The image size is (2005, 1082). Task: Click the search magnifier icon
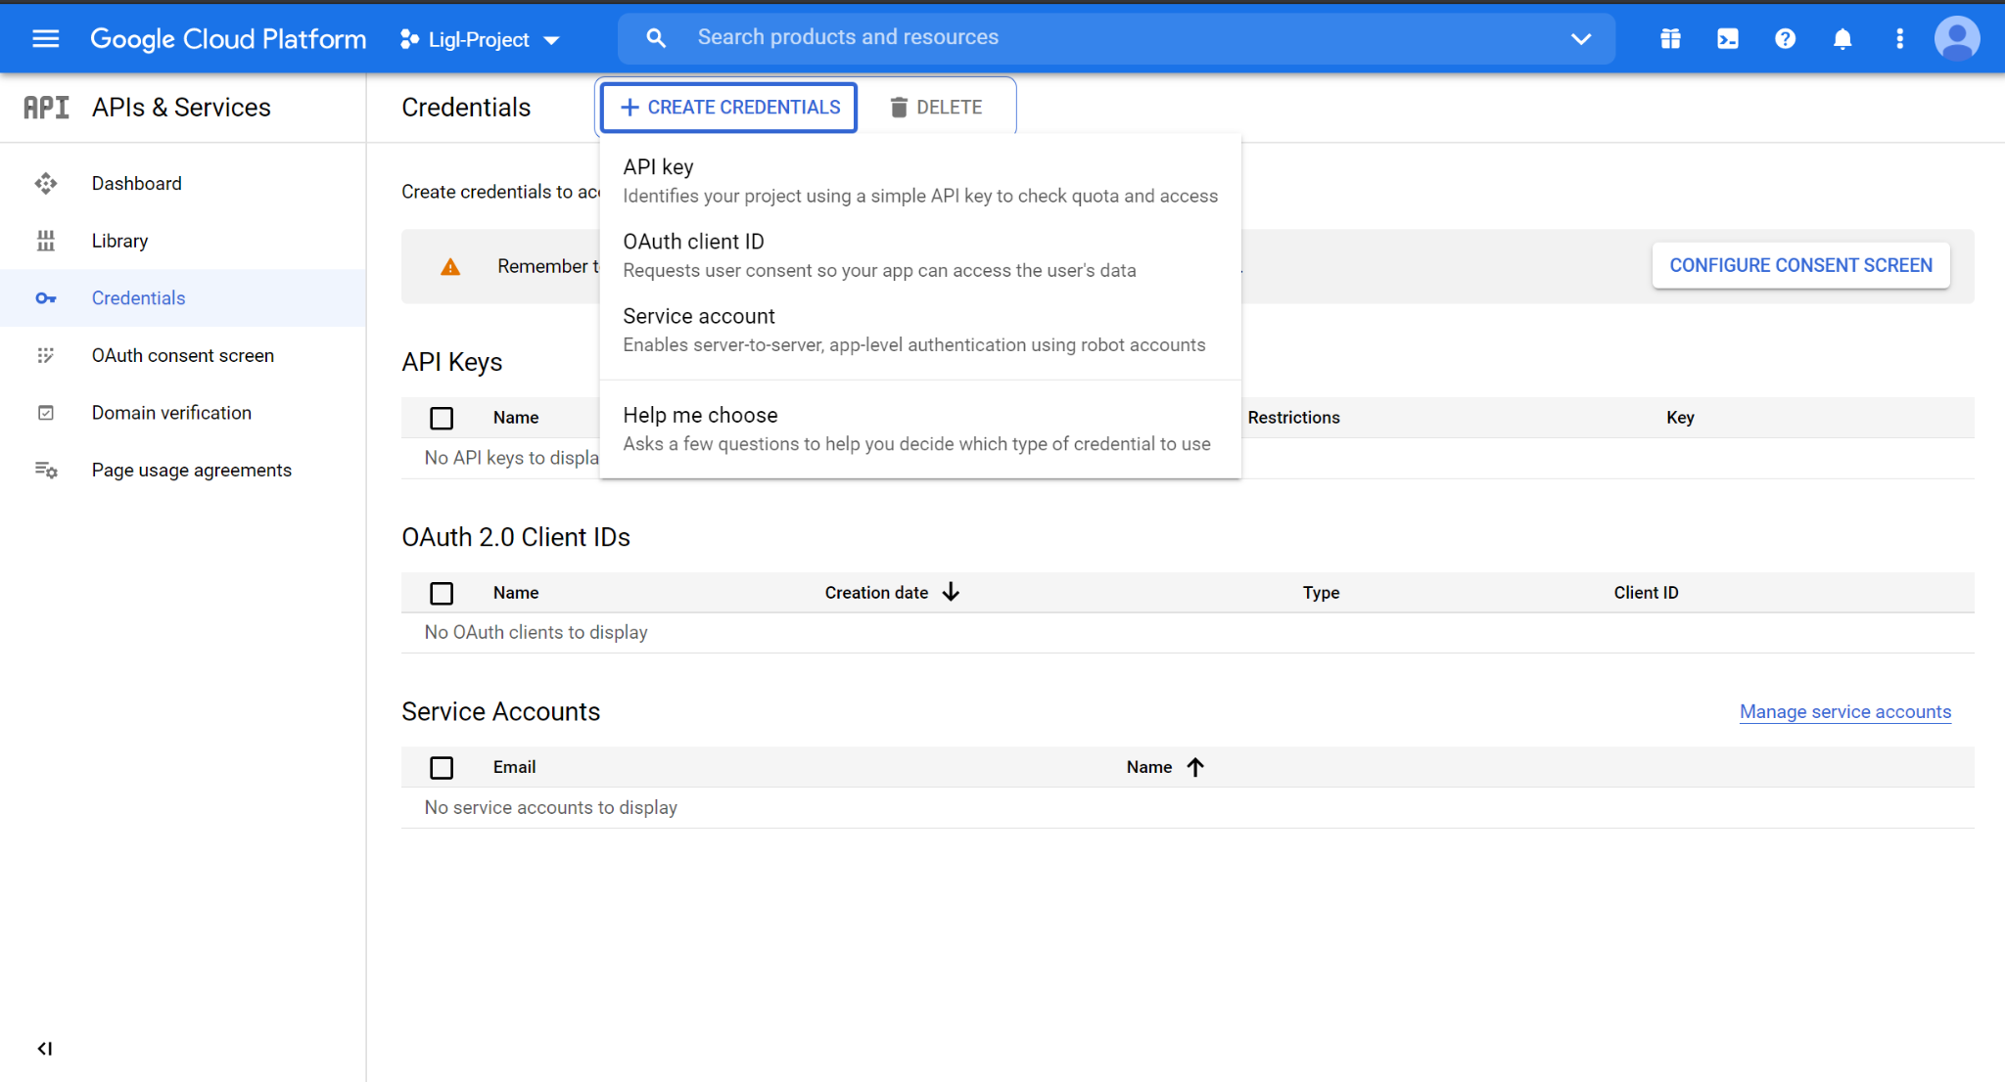pos(656,38)
